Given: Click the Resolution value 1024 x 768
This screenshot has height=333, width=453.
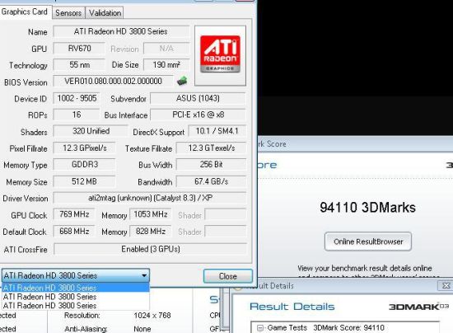Looking at the screenshot, I should click(152, 316).
